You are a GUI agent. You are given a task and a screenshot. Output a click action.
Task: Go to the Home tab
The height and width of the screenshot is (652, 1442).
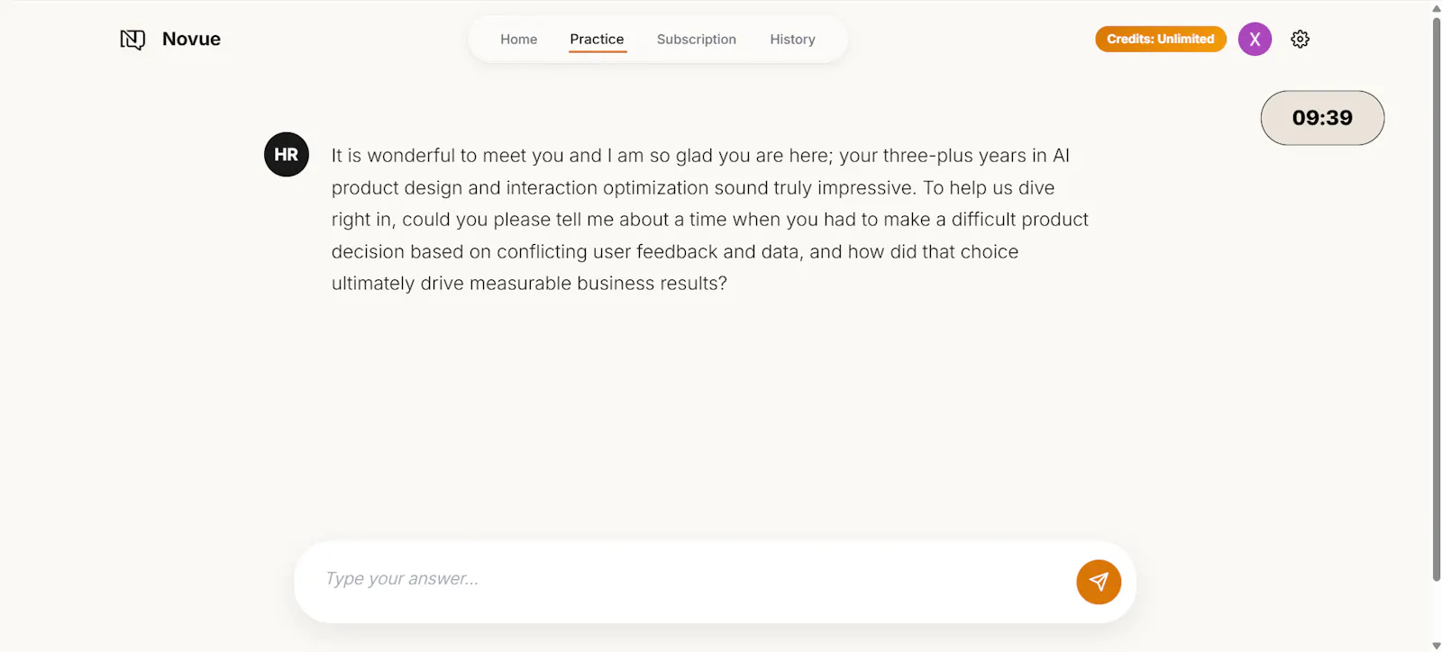pyautogui.click(x=519, y=39)
